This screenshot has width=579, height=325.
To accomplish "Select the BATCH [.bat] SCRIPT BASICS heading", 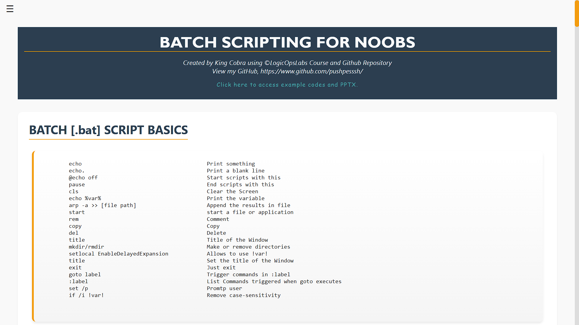I will point(108,130).
